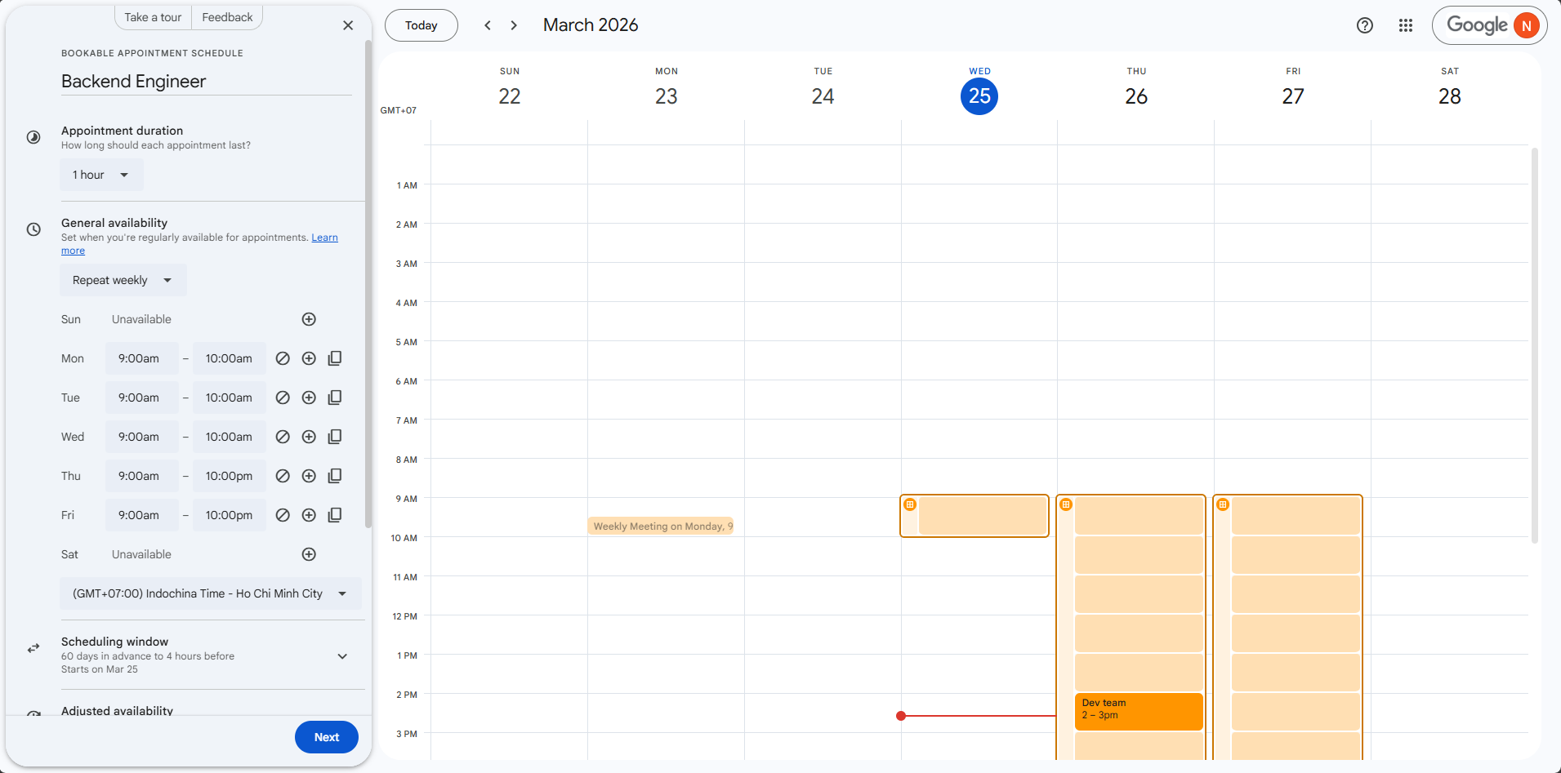The width and height of the screenshot is (1561, 773).
Task: Open the time zone dropdown
Action: 210,593
